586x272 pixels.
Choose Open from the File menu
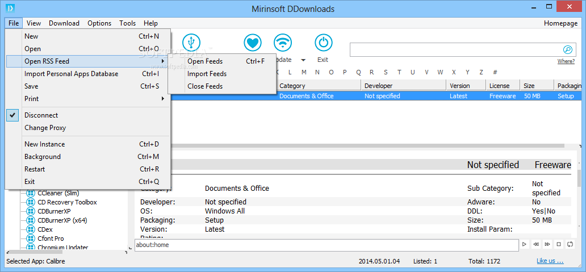pyautogui.click(x=88, y=49)
